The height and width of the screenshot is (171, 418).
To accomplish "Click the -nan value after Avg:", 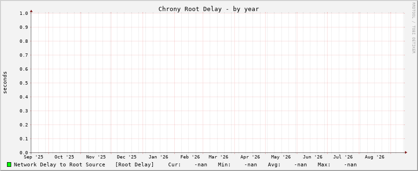I will [x=301, y=164].
